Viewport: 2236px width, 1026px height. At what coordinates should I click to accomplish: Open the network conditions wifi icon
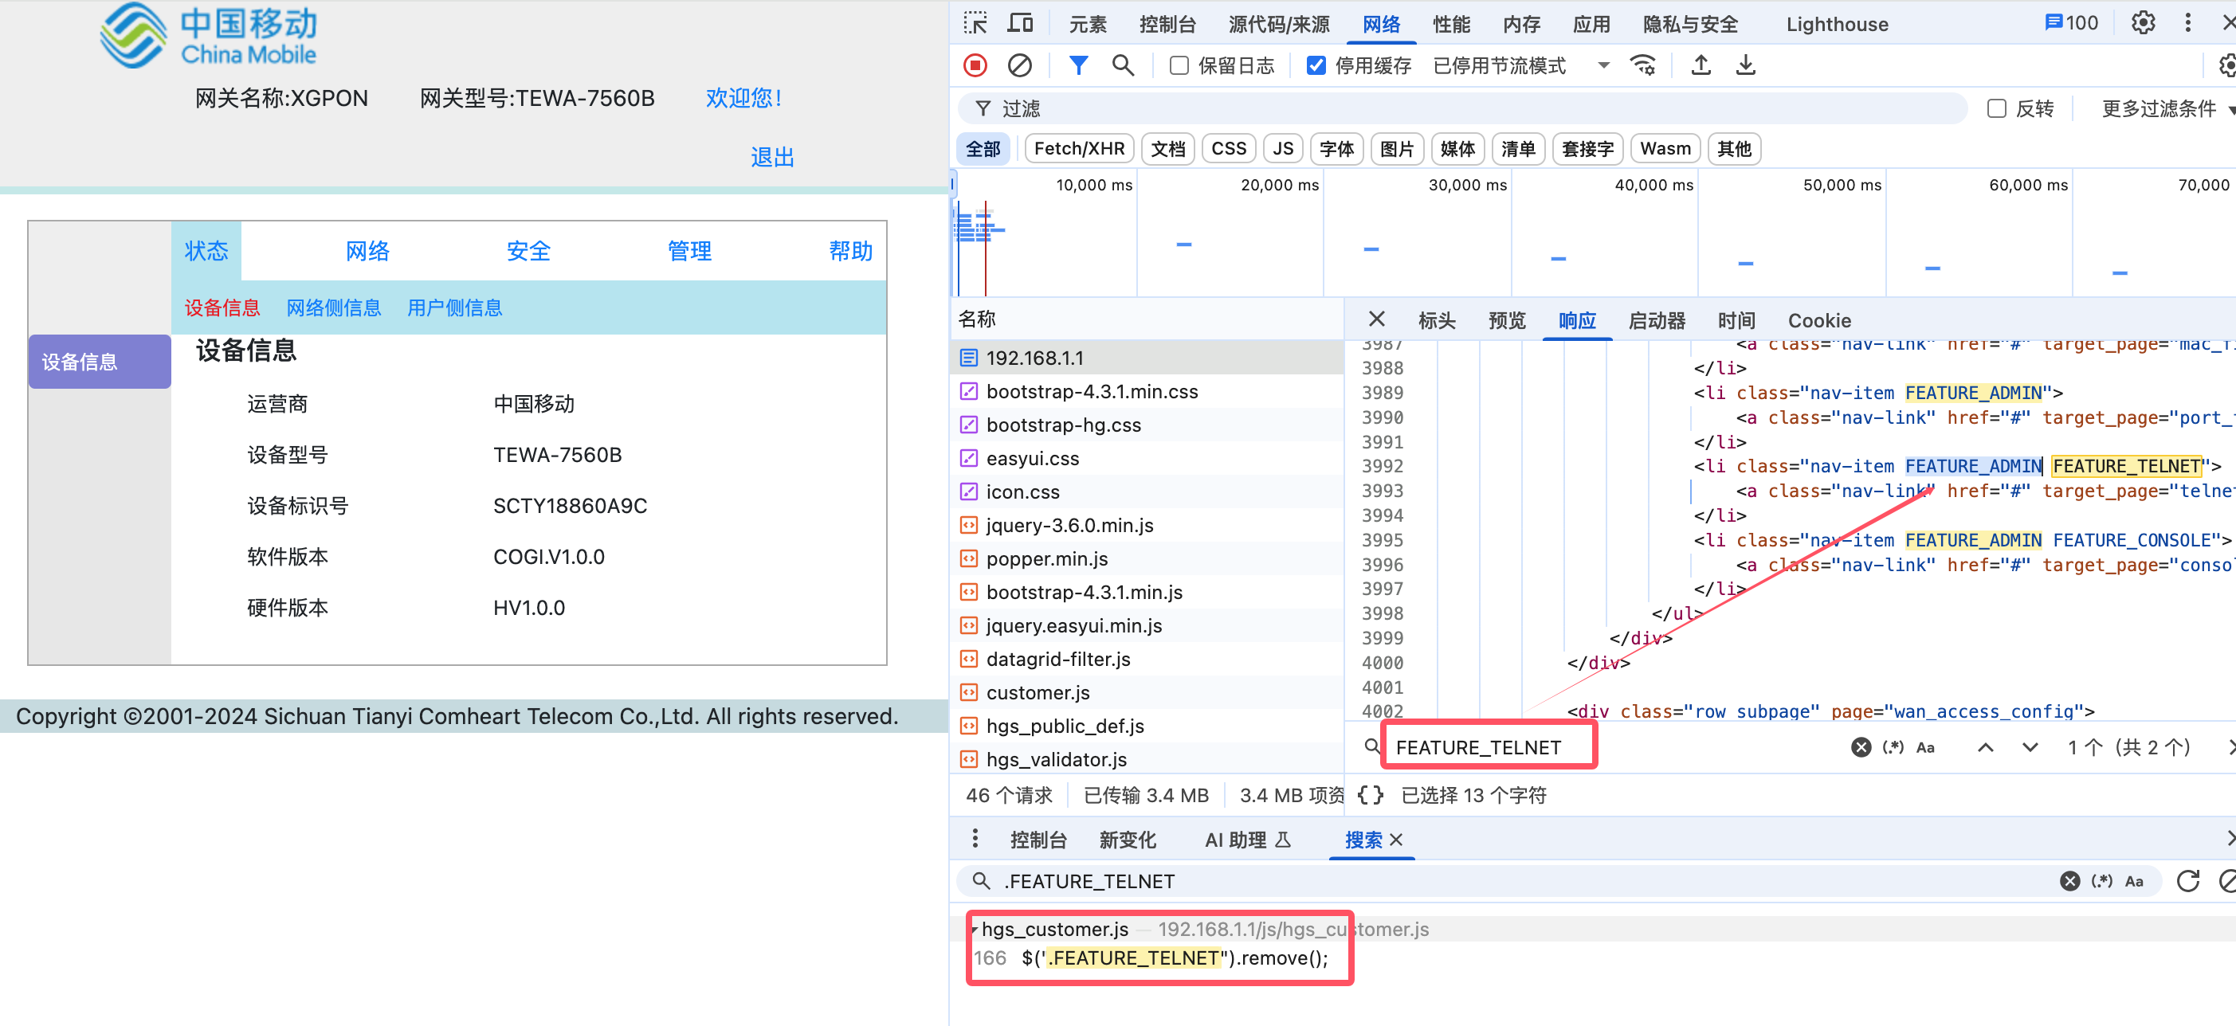point(1642,65)
